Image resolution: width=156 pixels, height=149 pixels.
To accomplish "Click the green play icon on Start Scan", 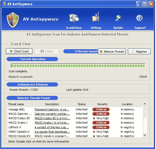I will tap(12, 51).
